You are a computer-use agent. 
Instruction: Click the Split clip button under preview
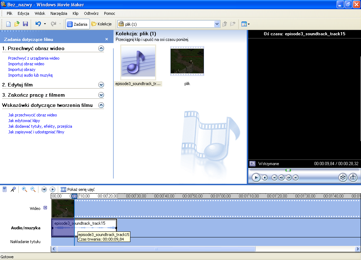(x=343, y=177)
